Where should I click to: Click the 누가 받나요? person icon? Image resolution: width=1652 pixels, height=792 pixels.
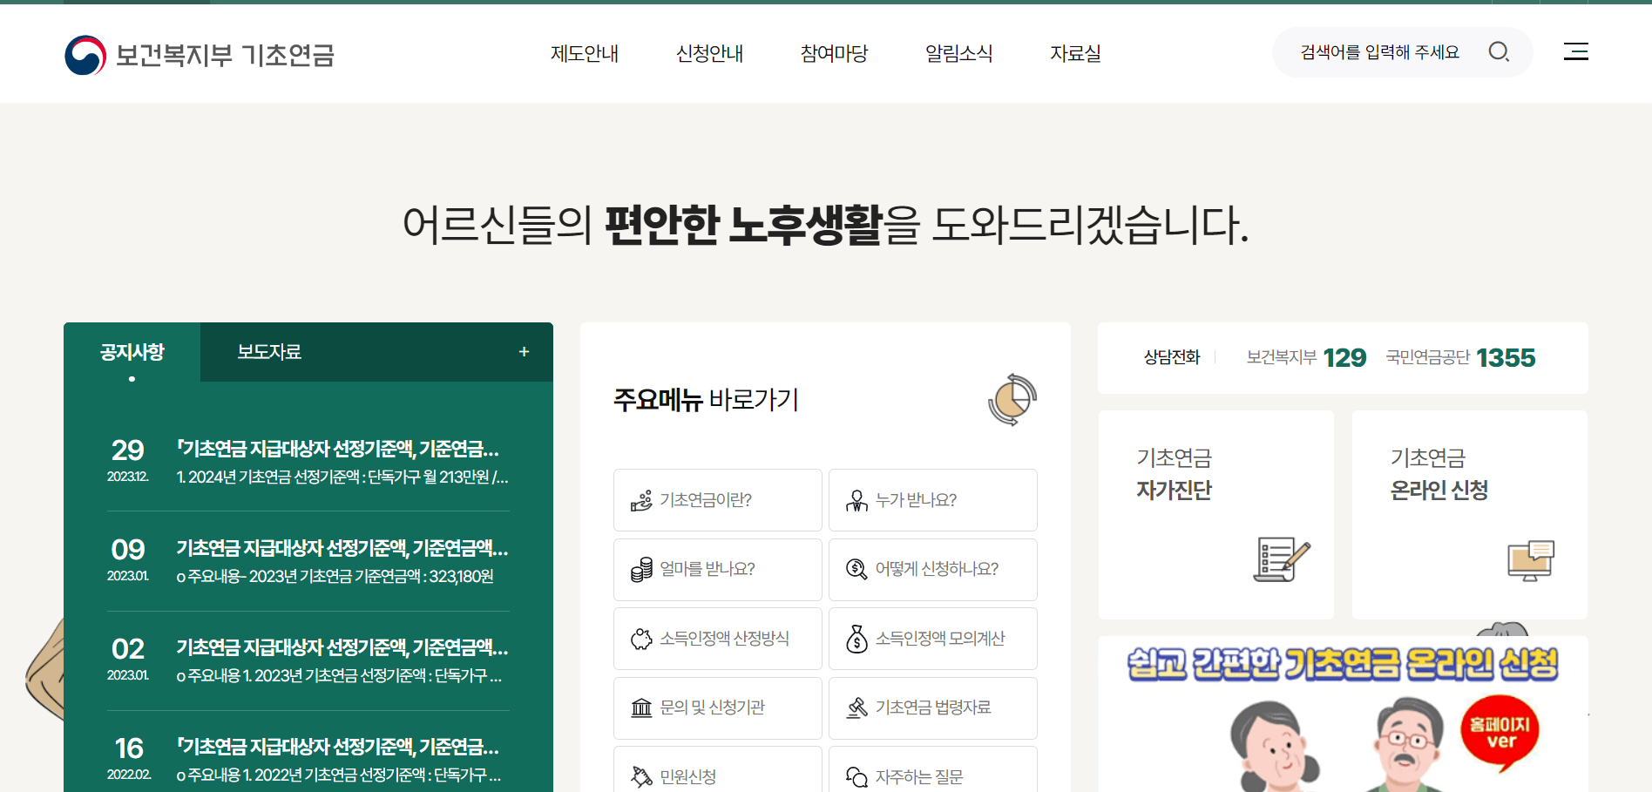[857, 499]
